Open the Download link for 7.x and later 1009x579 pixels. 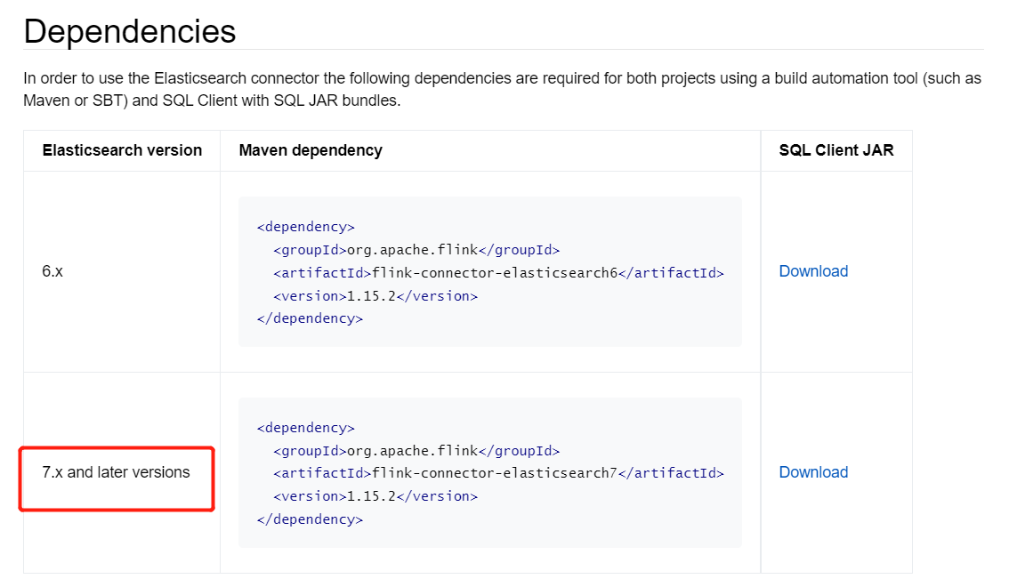point(813,472)
